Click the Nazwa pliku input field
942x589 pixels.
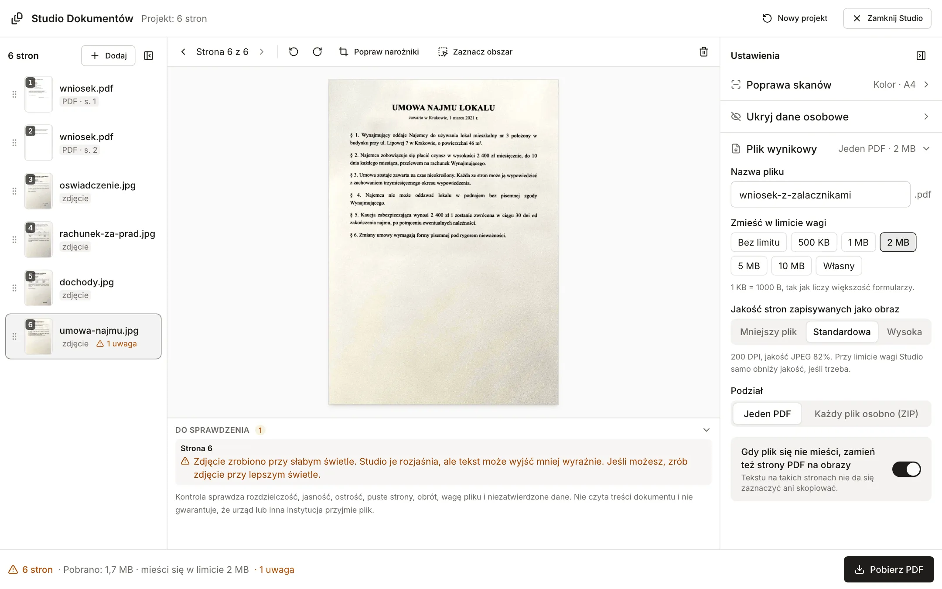(x=820, y=195)
